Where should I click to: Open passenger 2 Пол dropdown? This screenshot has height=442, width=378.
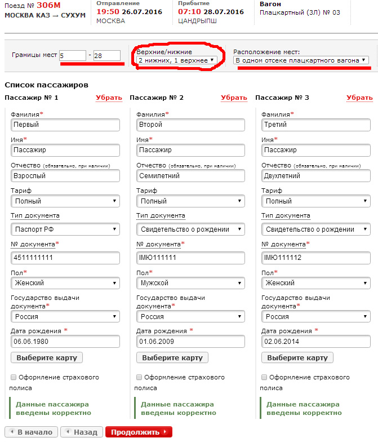click(190, 283)
